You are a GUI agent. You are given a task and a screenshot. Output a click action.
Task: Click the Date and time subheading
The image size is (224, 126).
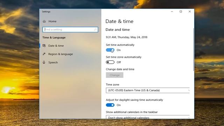[x=118, y=29]
